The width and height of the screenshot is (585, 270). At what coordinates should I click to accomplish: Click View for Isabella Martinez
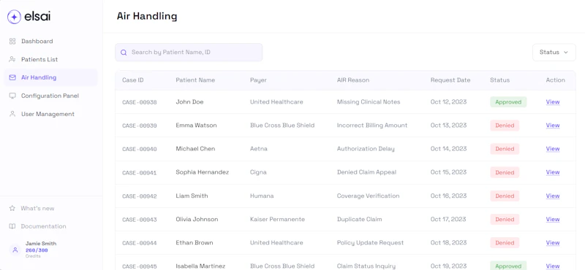[553, 266]
